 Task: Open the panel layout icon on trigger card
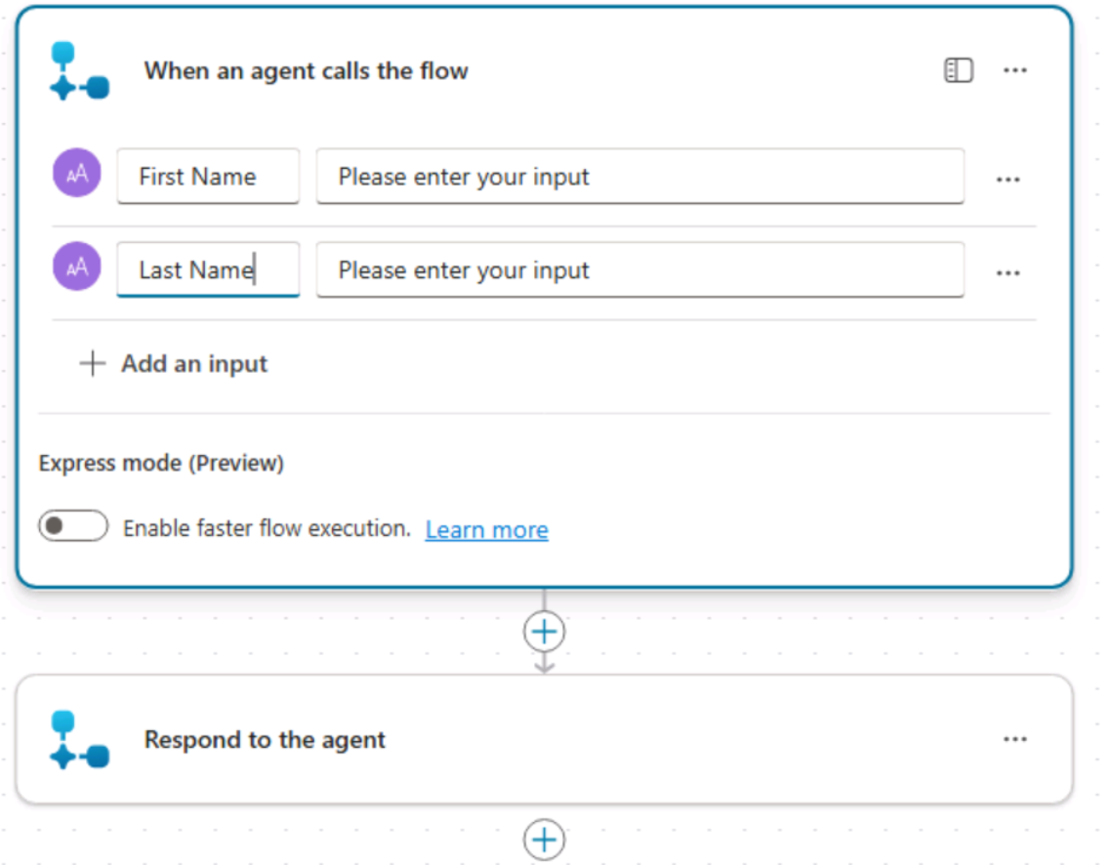tap(959, 70)
